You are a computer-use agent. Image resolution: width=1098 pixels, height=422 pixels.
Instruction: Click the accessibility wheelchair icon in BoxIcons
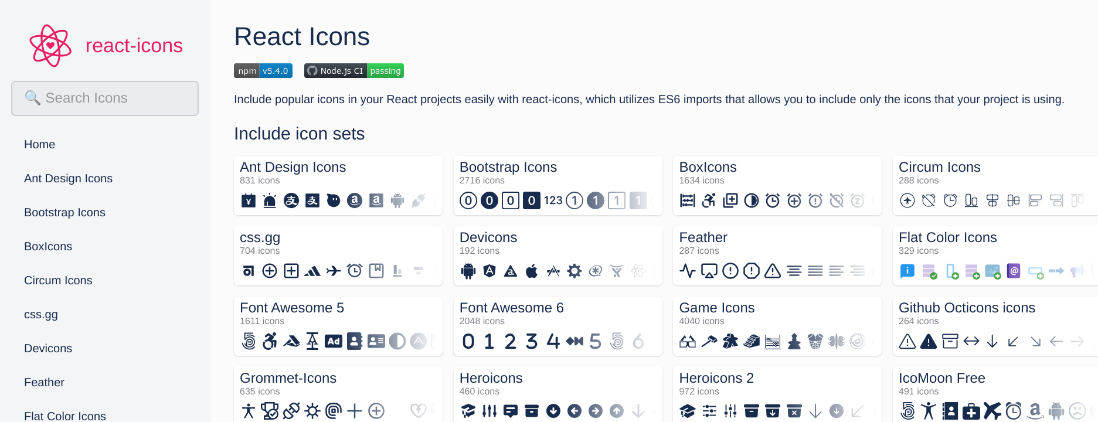(709, 200)
